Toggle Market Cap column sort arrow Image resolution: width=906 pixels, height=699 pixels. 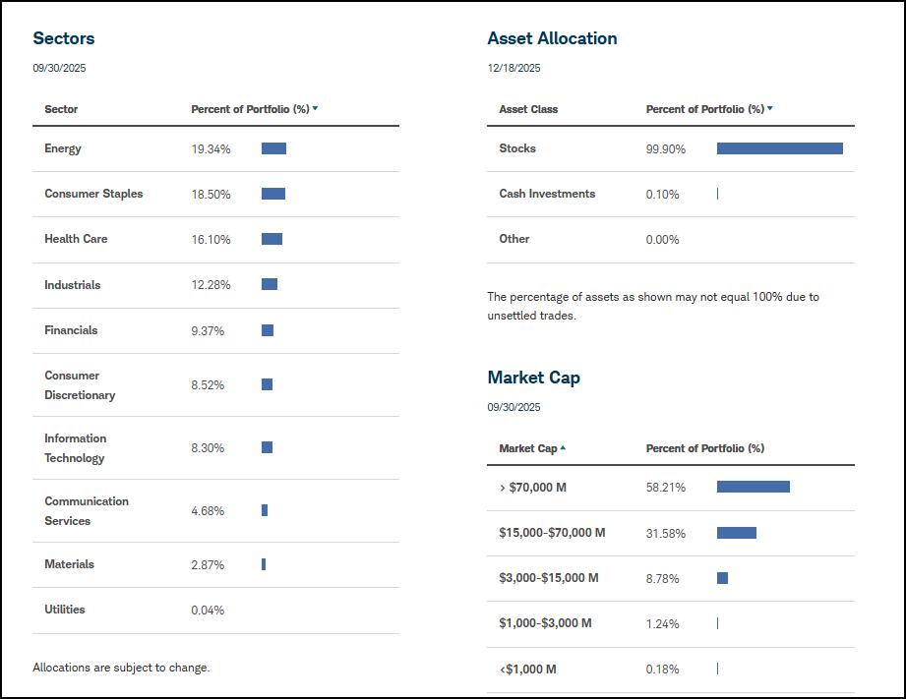point(563,448)
